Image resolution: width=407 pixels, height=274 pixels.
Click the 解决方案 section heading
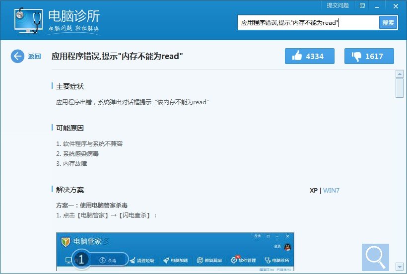pos(70,190)
